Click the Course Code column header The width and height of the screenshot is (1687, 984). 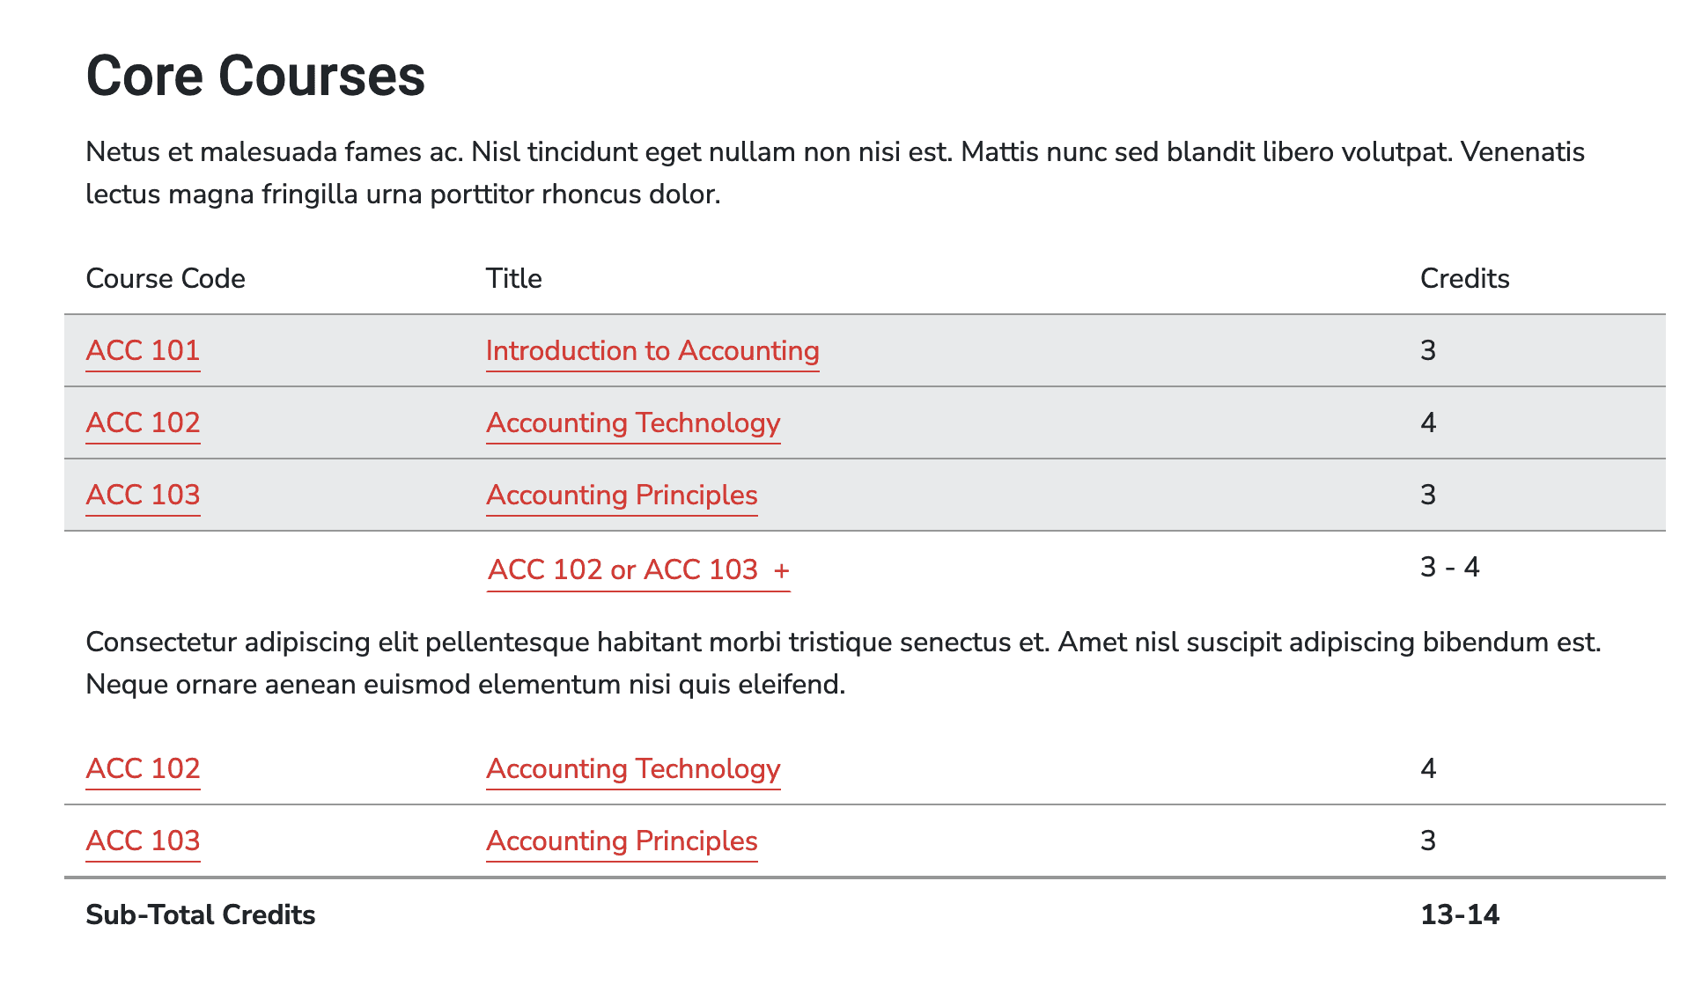[x=166, y=279]
